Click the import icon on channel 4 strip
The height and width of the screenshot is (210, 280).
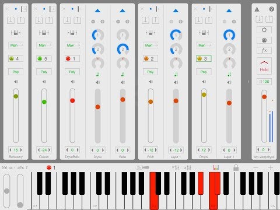click(10, 20)
